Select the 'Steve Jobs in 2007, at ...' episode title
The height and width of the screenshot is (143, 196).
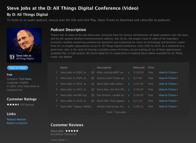click(x=75, y=89)
